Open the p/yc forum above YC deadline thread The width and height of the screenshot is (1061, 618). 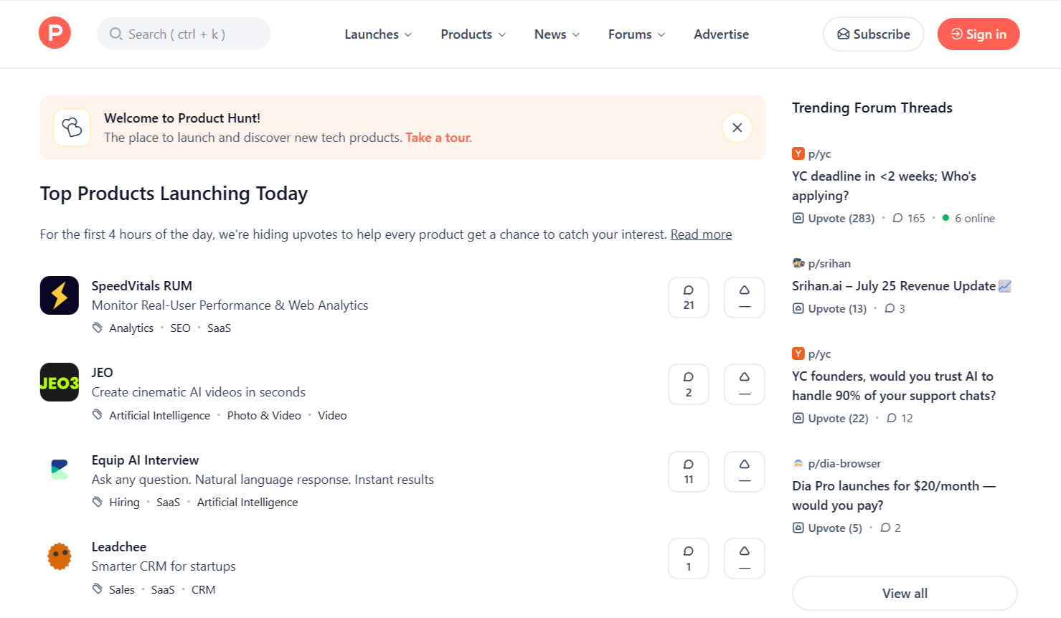811,153
